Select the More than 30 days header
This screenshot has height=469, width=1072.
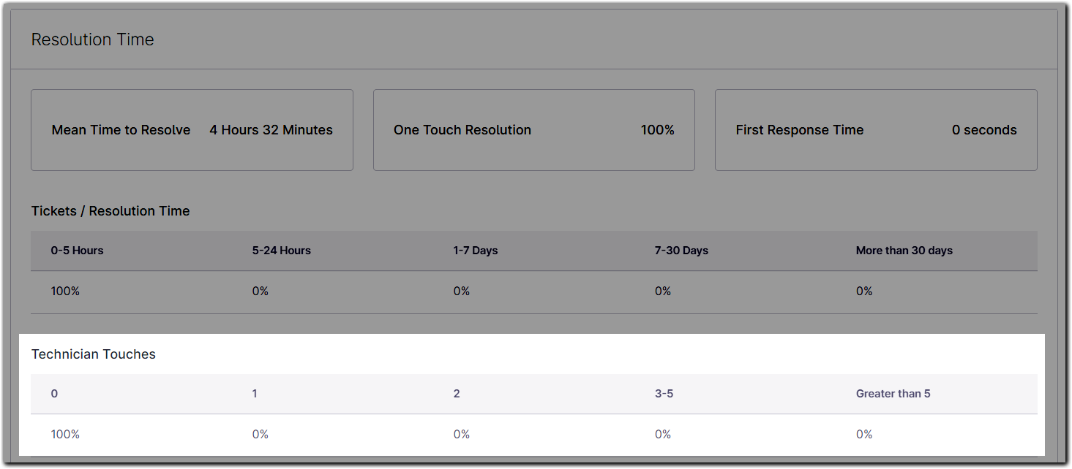[904, 250]
